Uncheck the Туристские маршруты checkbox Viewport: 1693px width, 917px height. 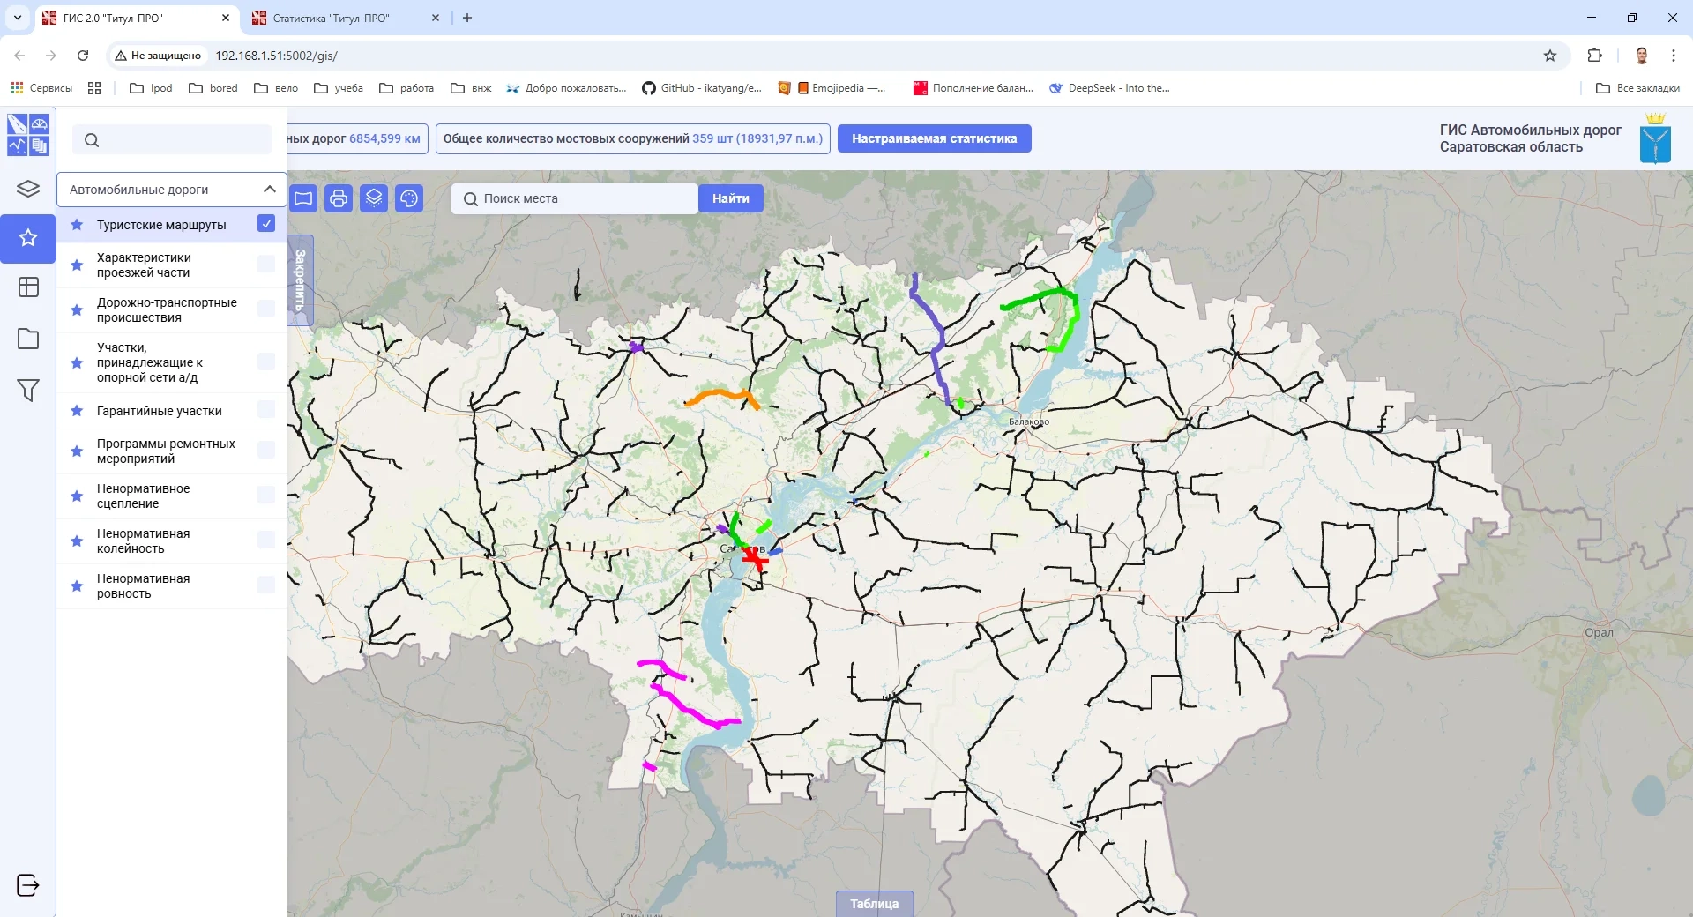tap(266, 224)
